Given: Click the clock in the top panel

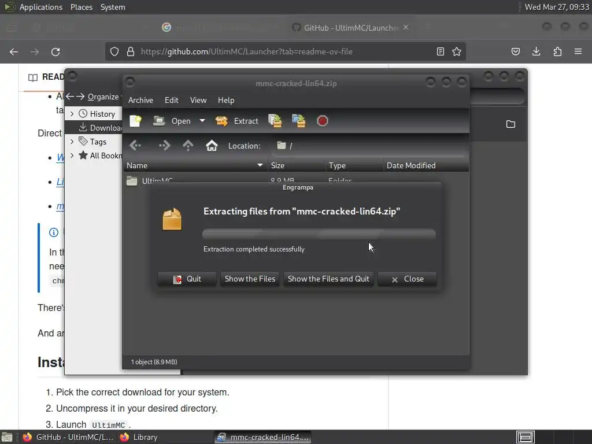Looking at the screenshot, I should 557,7.
